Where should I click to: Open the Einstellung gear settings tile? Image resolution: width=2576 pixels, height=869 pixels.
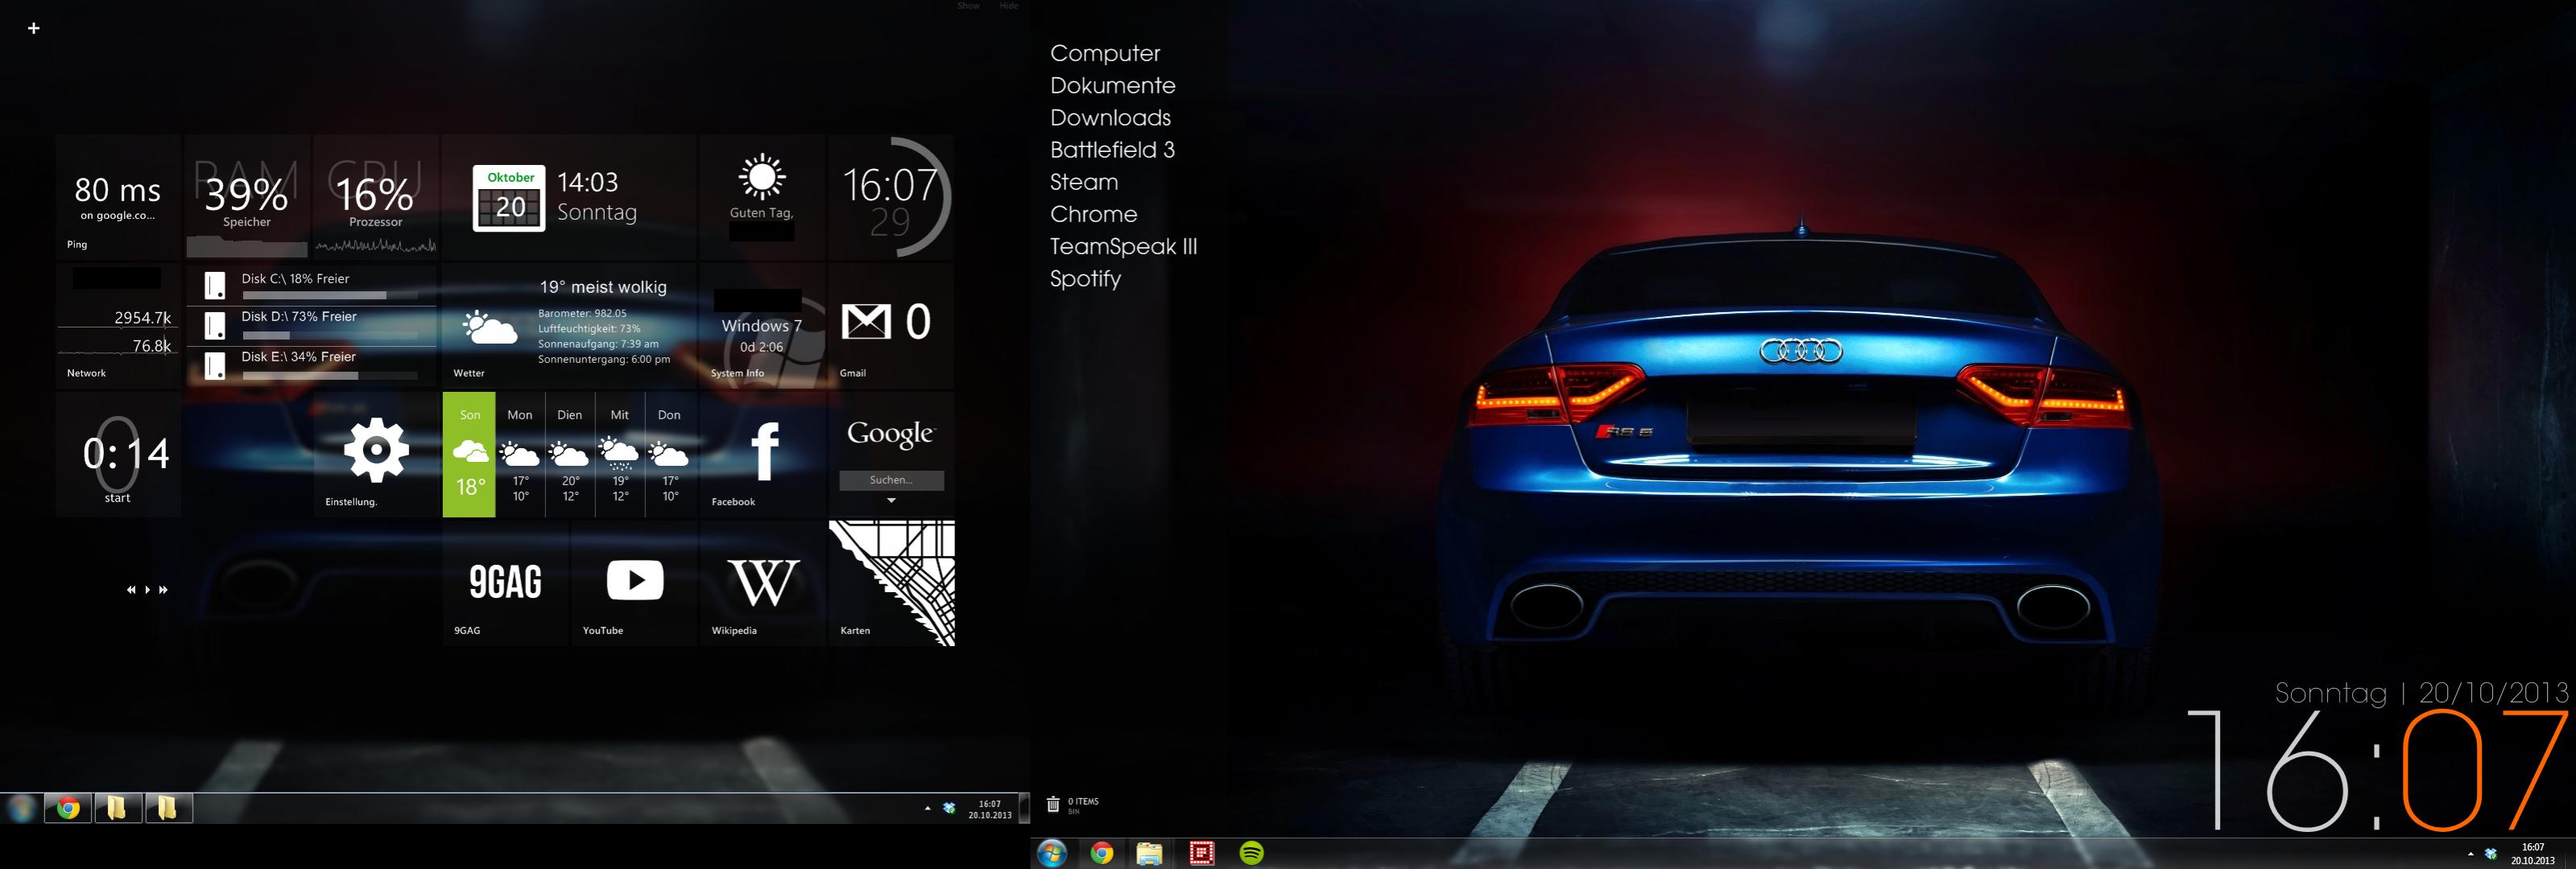(x=376, y=454)
